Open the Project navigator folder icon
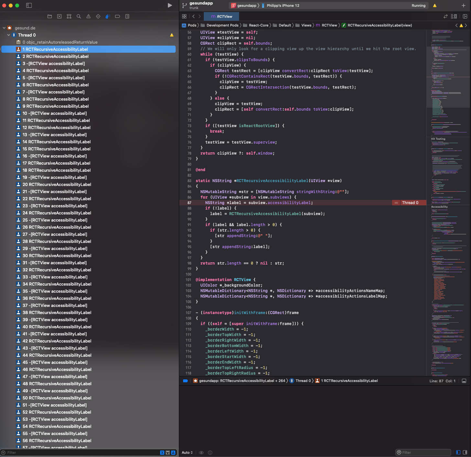Image resolution: width=471 pixels, height=457 pixels. pos(49,16)
